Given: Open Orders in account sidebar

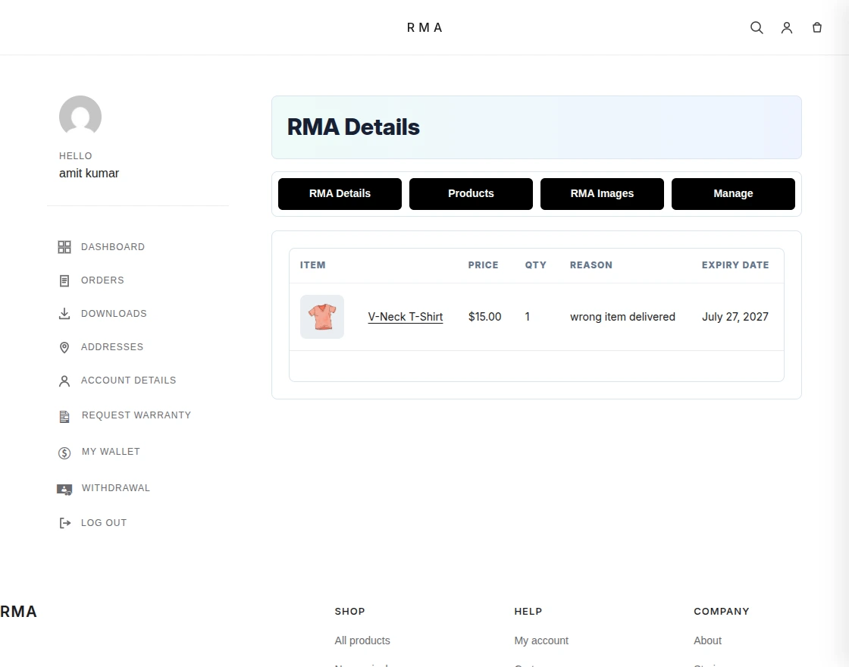Looking at the screenshot, I should 102,280.
